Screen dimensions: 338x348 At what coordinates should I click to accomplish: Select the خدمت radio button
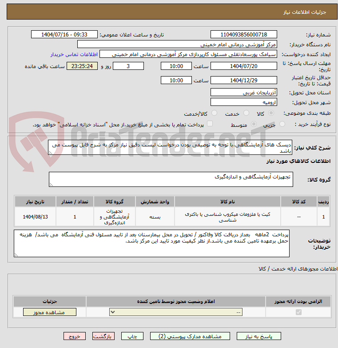pyautogui.click(x=246, y=113)
